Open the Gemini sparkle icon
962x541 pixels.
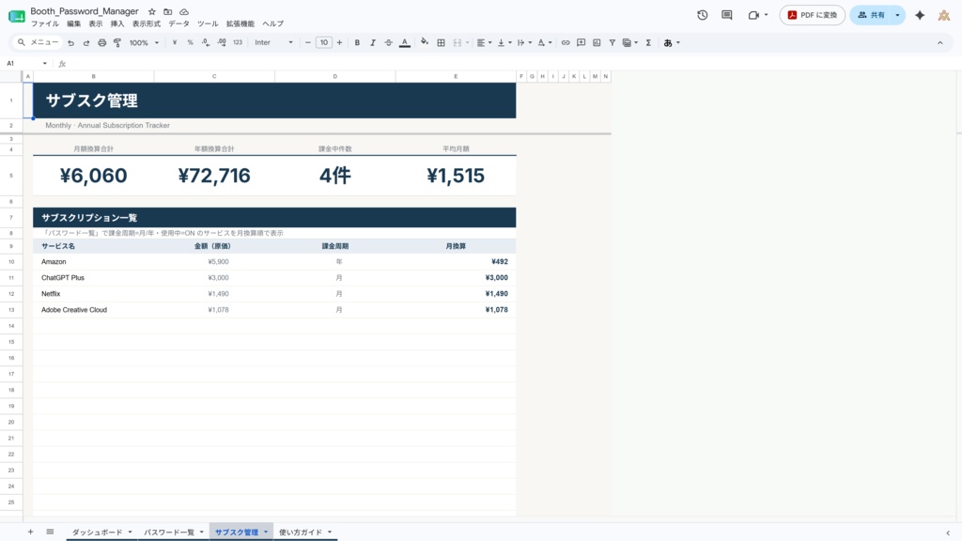coord(920,15)
